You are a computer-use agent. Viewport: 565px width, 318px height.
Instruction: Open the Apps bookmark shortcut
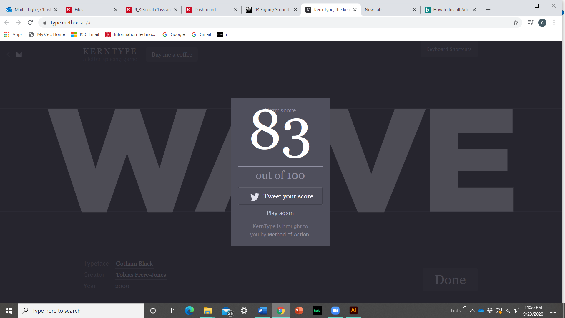click(14, 34)
